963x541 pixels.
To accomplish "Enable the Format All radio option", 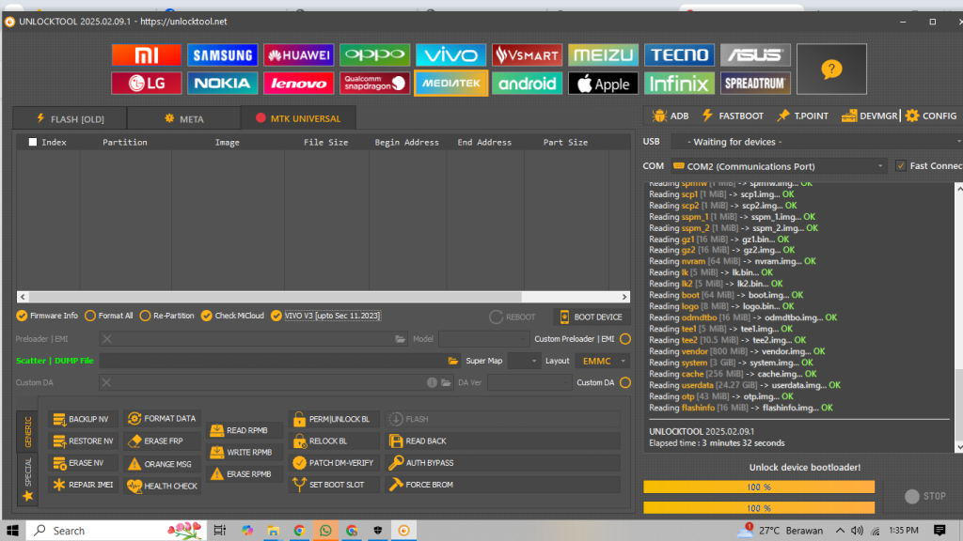I will tap(109, 316).
